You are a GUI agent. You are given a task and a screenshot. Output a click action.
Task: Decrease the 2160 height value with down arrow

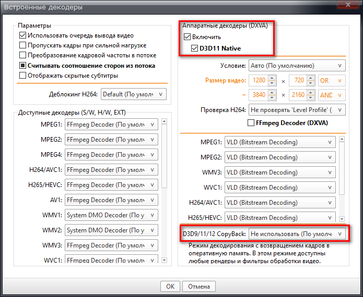(311, 97)
